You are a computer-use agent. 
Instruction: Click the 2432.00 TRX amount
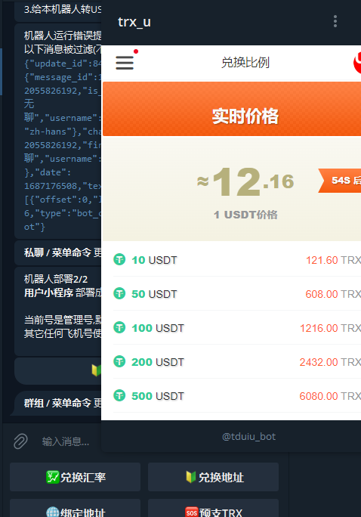tap(330, 362)
